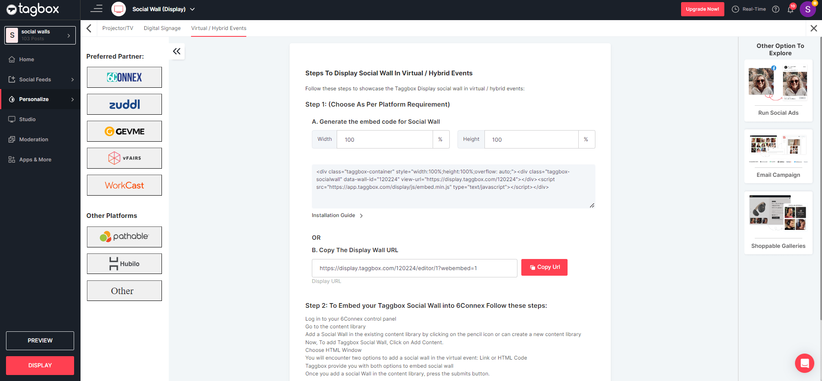Switch to the Projector/TV tab
822x381 pixels.
118,28
